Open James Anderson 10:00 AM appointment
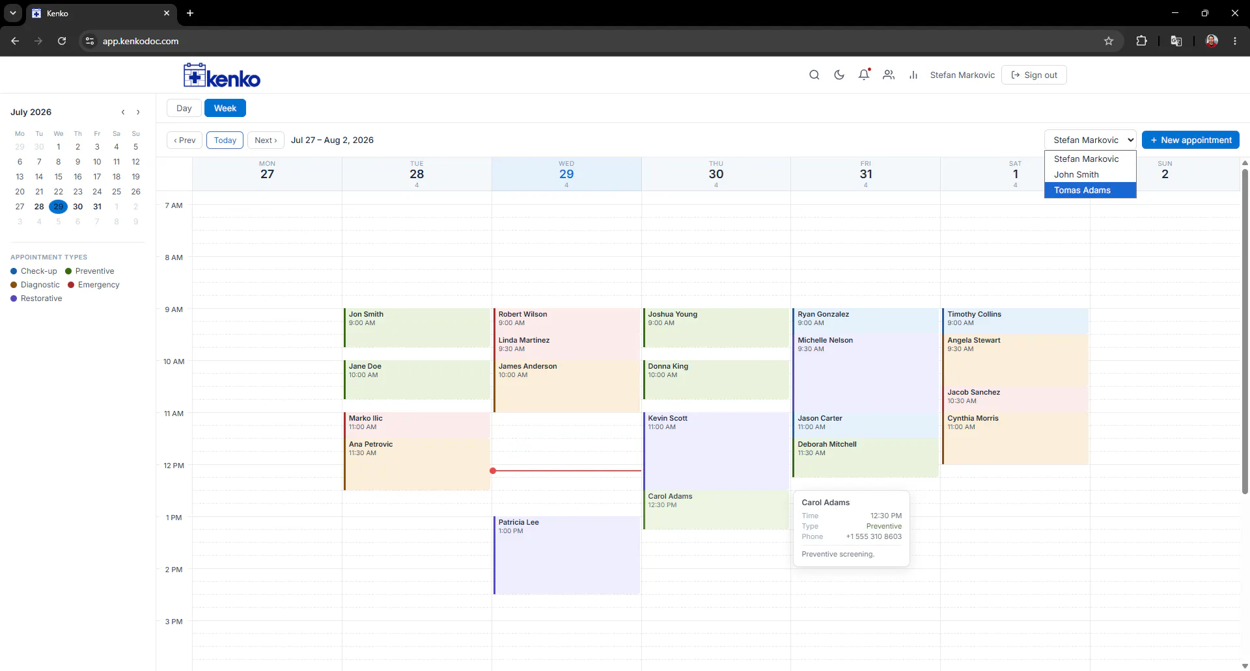The height and width of the screenshot is (671, 1250). coord(566,386)
